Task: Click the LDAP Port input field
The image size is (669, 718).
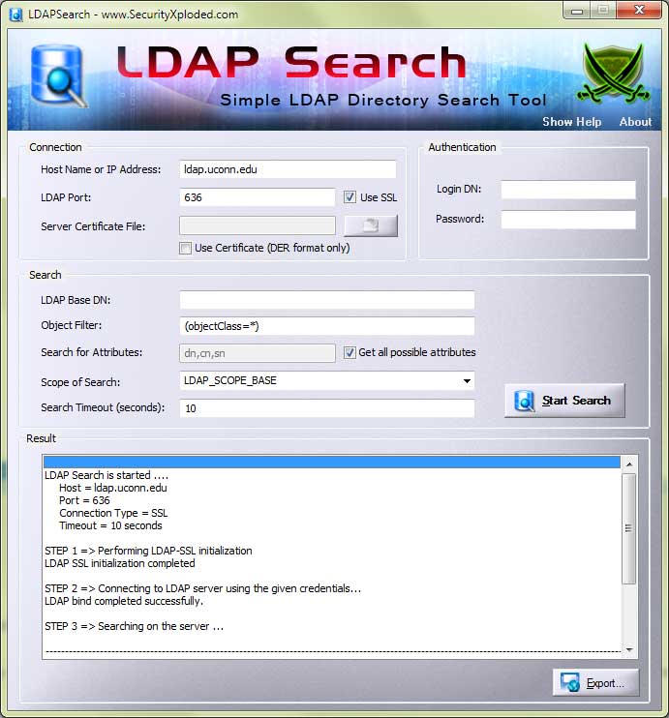Action: pos(258,197)
